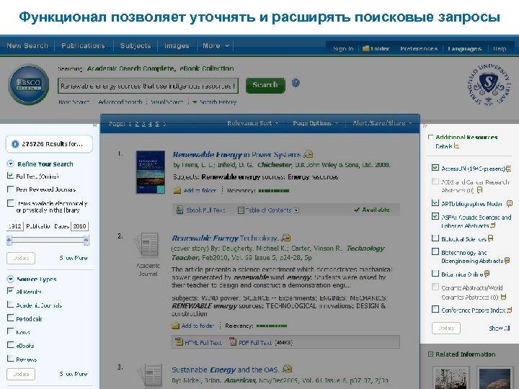Open Images menu item
The width and height of the screenshot is (519, 389).
[177, 45]
